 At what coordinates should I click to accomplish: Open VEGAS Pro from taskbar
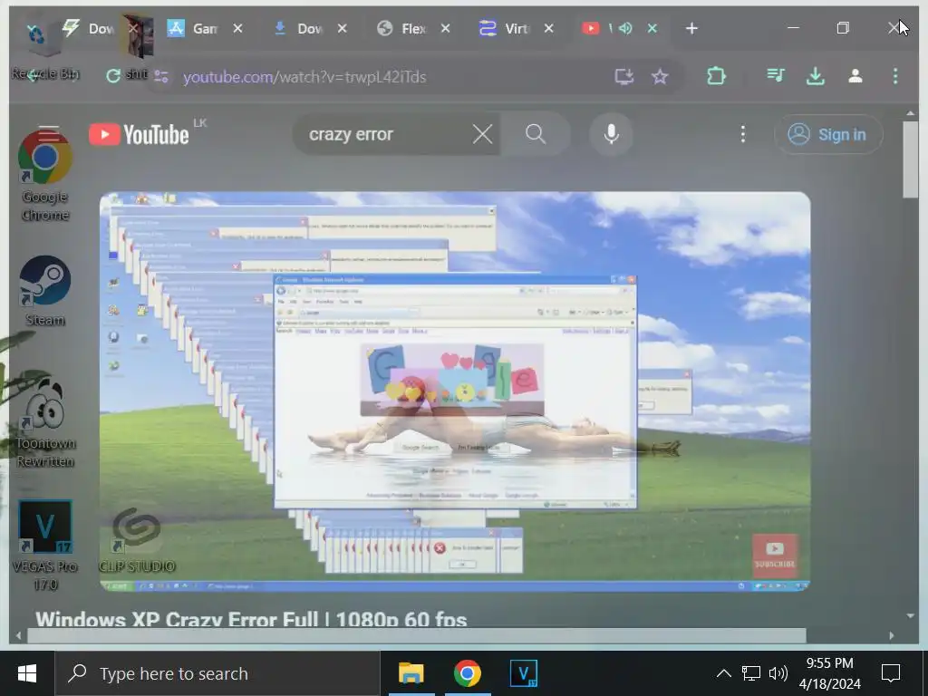coord(524,673)
